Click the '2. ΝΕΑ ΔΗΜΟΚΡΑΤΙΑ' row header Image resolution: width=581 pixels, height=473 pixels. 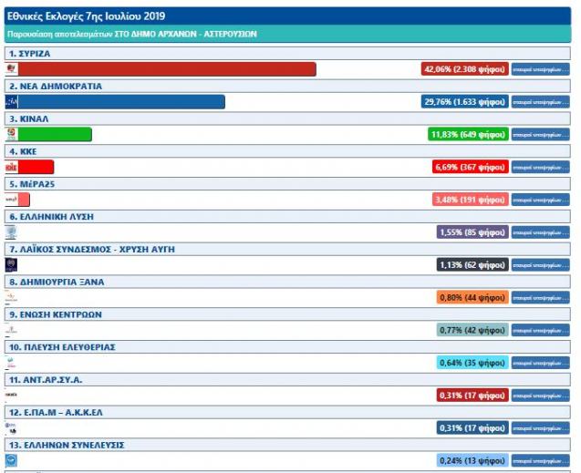(x=287, y=86)
